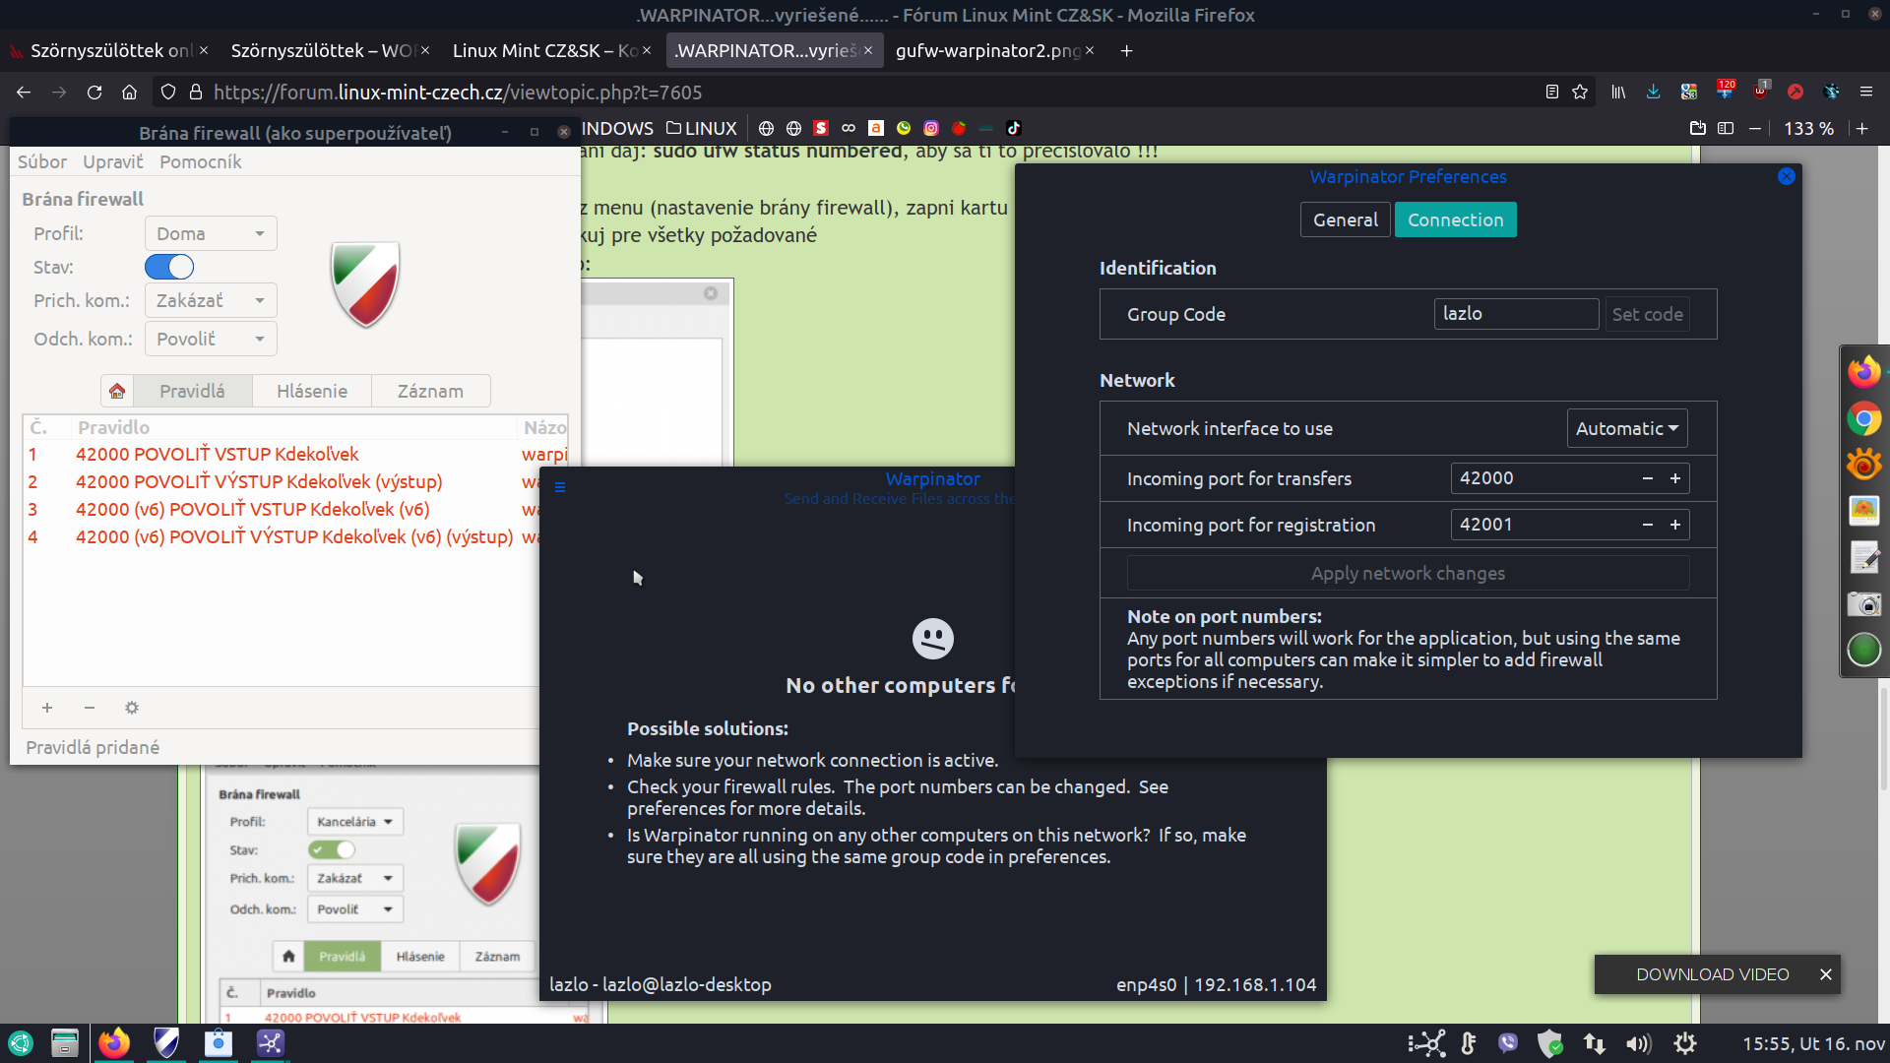Click the Set code button
The width and height of the screenshot is (1890, 1063).
coord(1647,314)
